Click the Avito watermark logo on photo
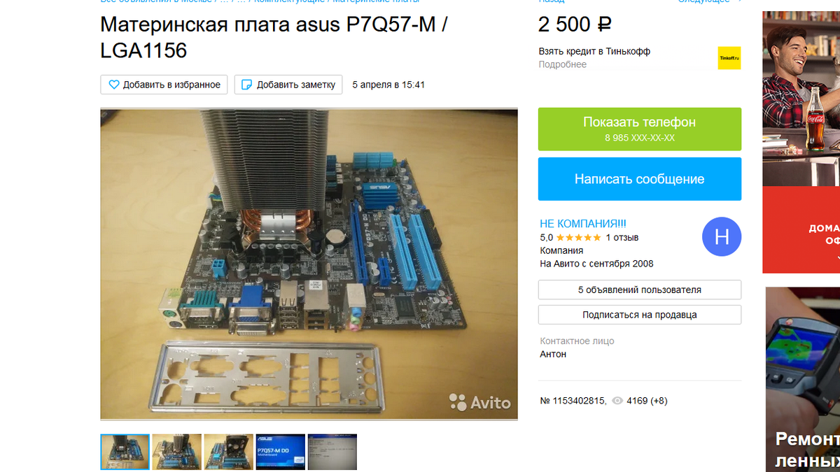The width and height of the screenshot is (840, 472). point(480,402)
